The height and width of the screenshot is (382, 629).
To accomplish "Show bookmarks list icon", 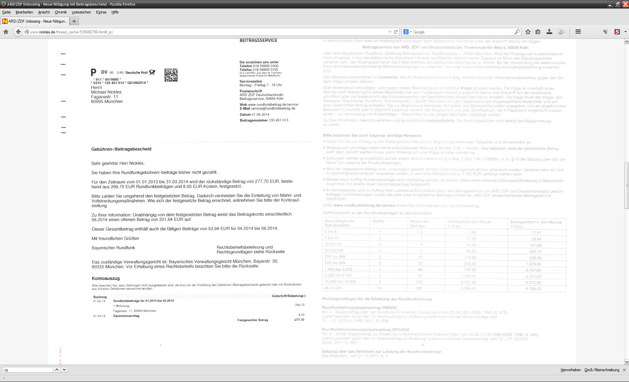I will pos(538,32).
